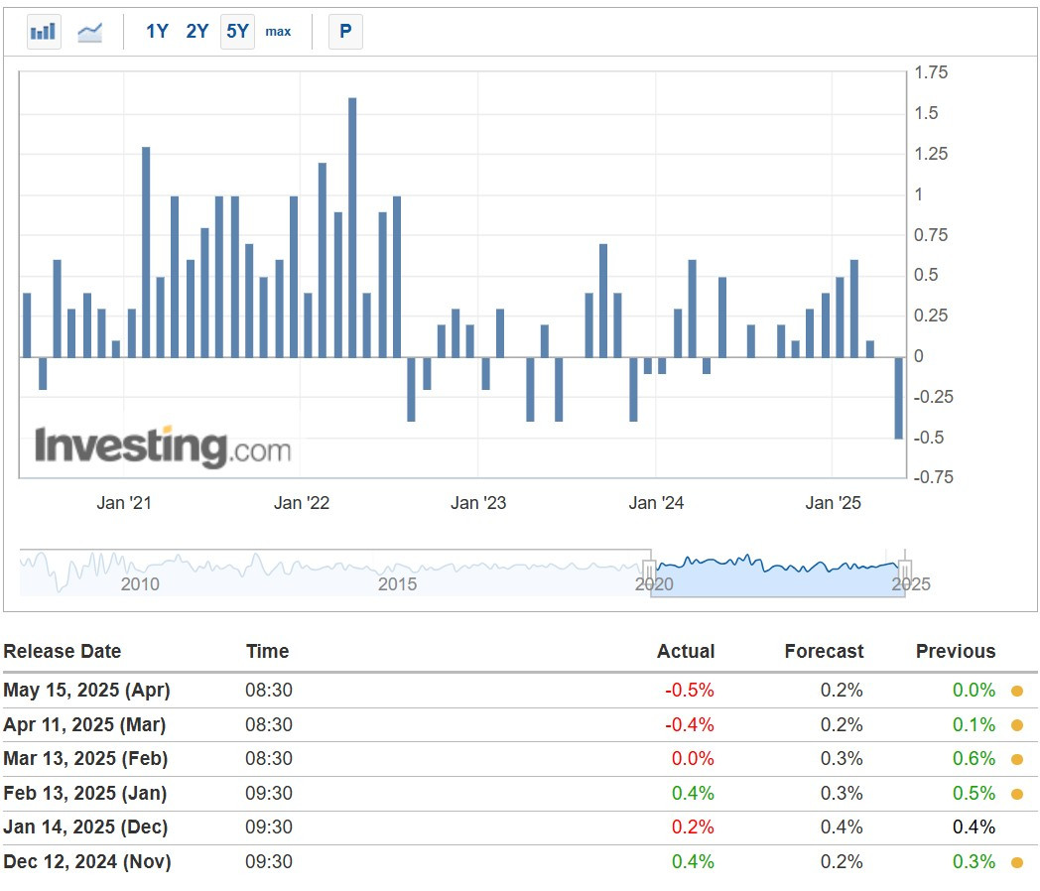Click the Jan '25 x-axis label
Screen dimensions: 1040x891
833,502
